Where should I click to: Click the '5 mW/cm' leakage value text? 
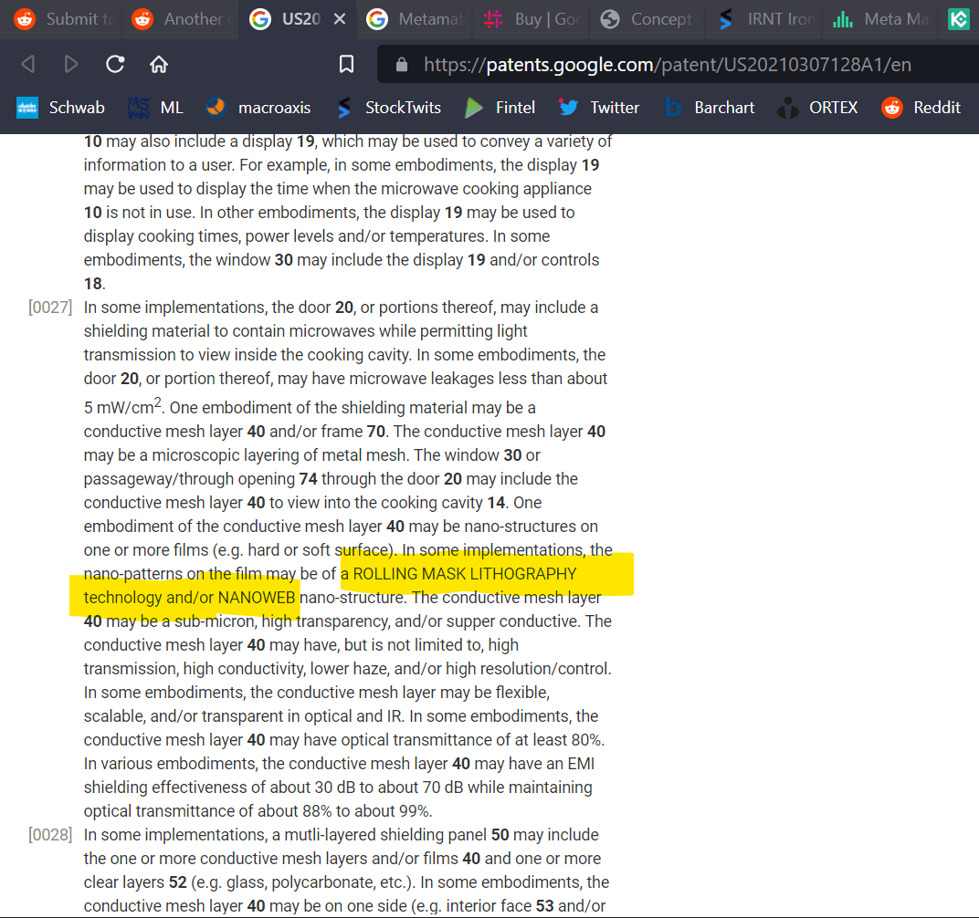pyautogui.click(x=123, y=406)
